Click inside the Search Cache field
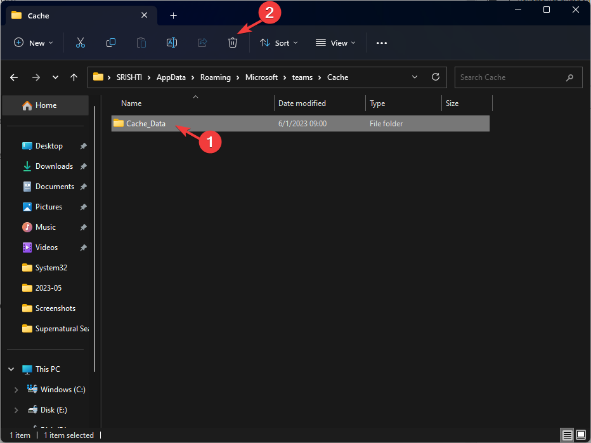The width and height of the screenshot is (591, 443). (x=518, y=77)
